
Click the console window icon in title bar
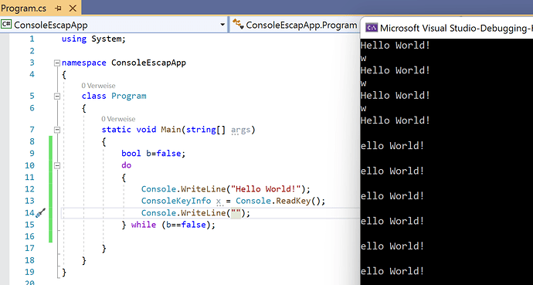tap(372, 28)
